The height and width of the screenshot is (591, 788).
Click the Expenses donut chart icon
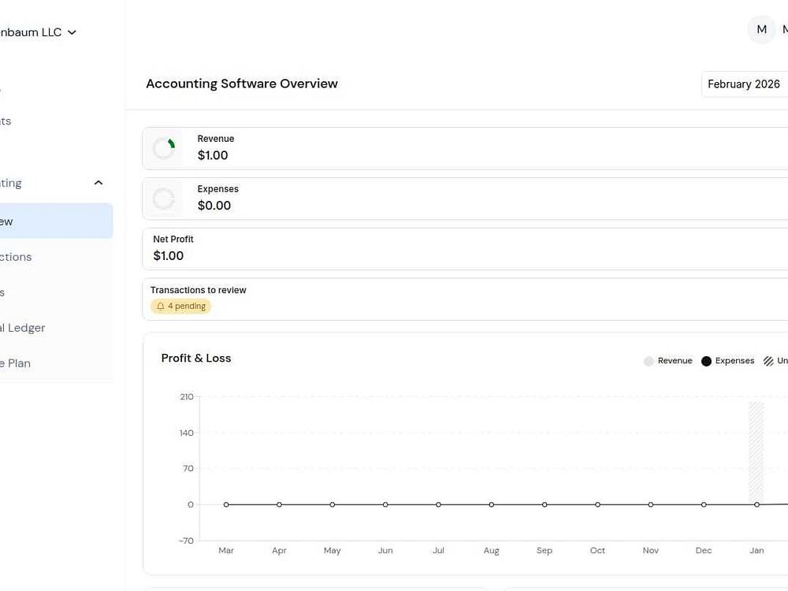pos(164,199)
